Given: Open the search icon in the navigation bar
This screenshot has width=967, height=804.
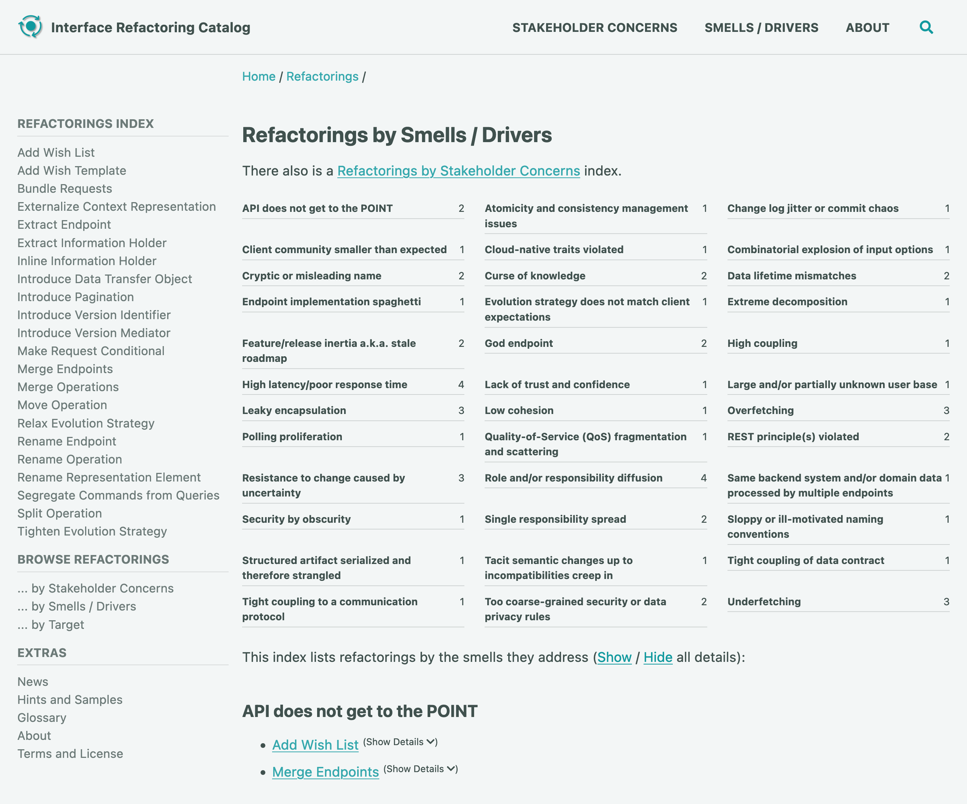Looking at the screenshot, I should point(926,27).
